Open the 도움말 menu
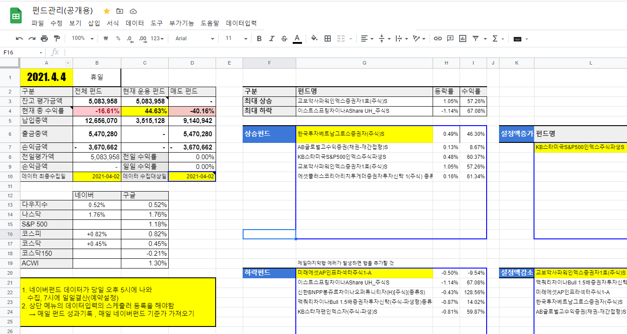Viewport: 627px width, 334px height. click(x=210, y=23)
